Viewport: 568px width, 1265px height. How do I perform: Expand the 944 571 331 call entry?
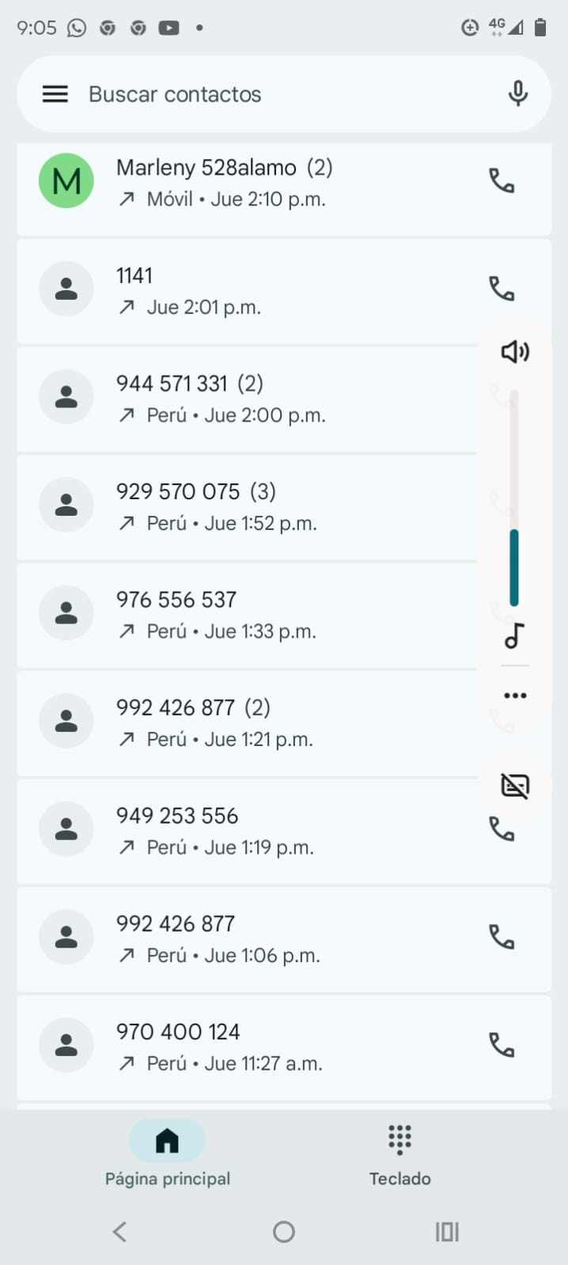coord(237,398)
